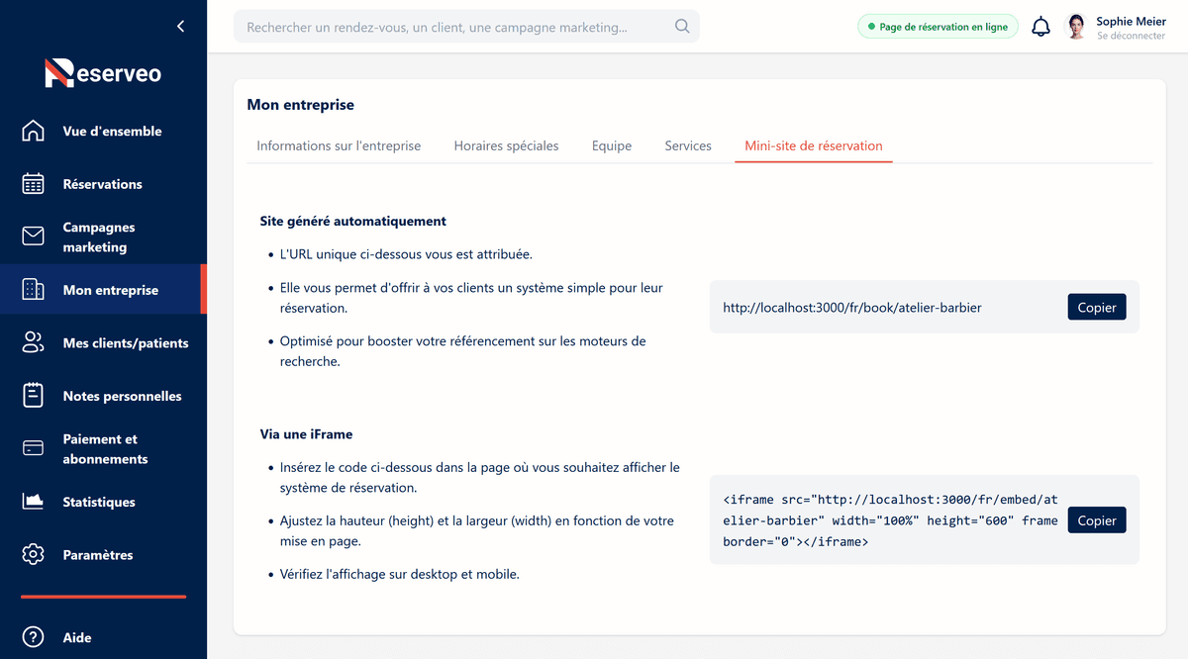Collapse the sidebar with the chevron arrow
Screen dimensions: 1188x659
click(x=180, y=27)
